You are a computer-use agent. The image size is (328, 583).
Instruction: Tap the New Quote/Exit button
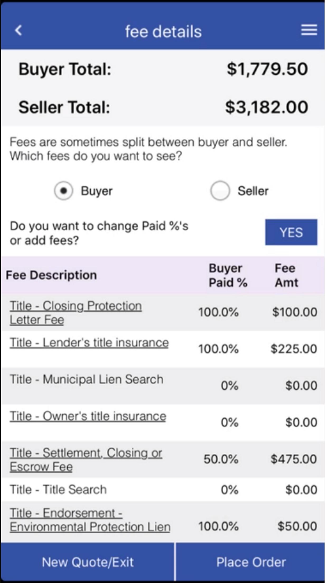point(87,562)
